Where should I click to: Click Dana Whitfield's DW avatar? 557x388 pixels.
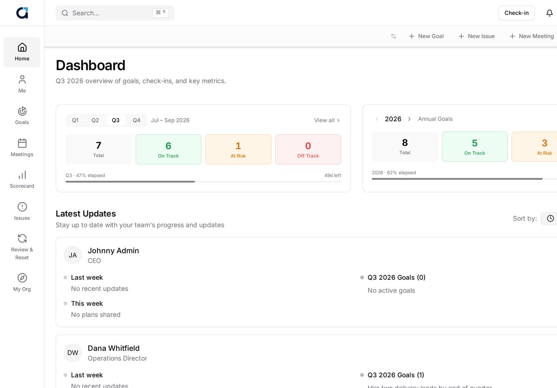click(73, 353)
